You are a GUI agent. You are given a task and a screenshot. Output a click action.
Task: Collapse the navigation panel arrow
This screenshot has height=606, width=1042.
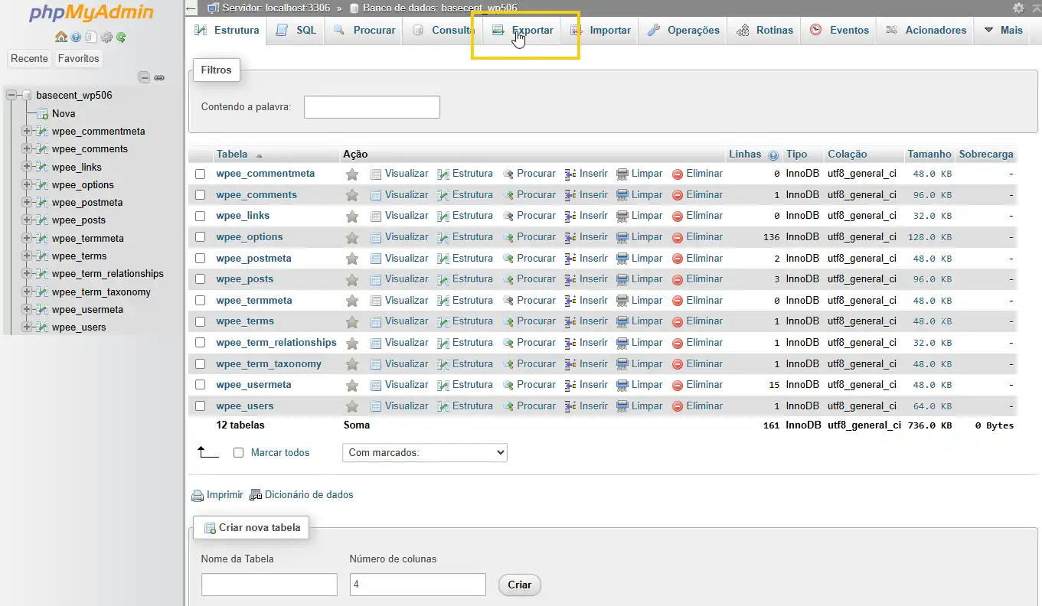[189, 8]
